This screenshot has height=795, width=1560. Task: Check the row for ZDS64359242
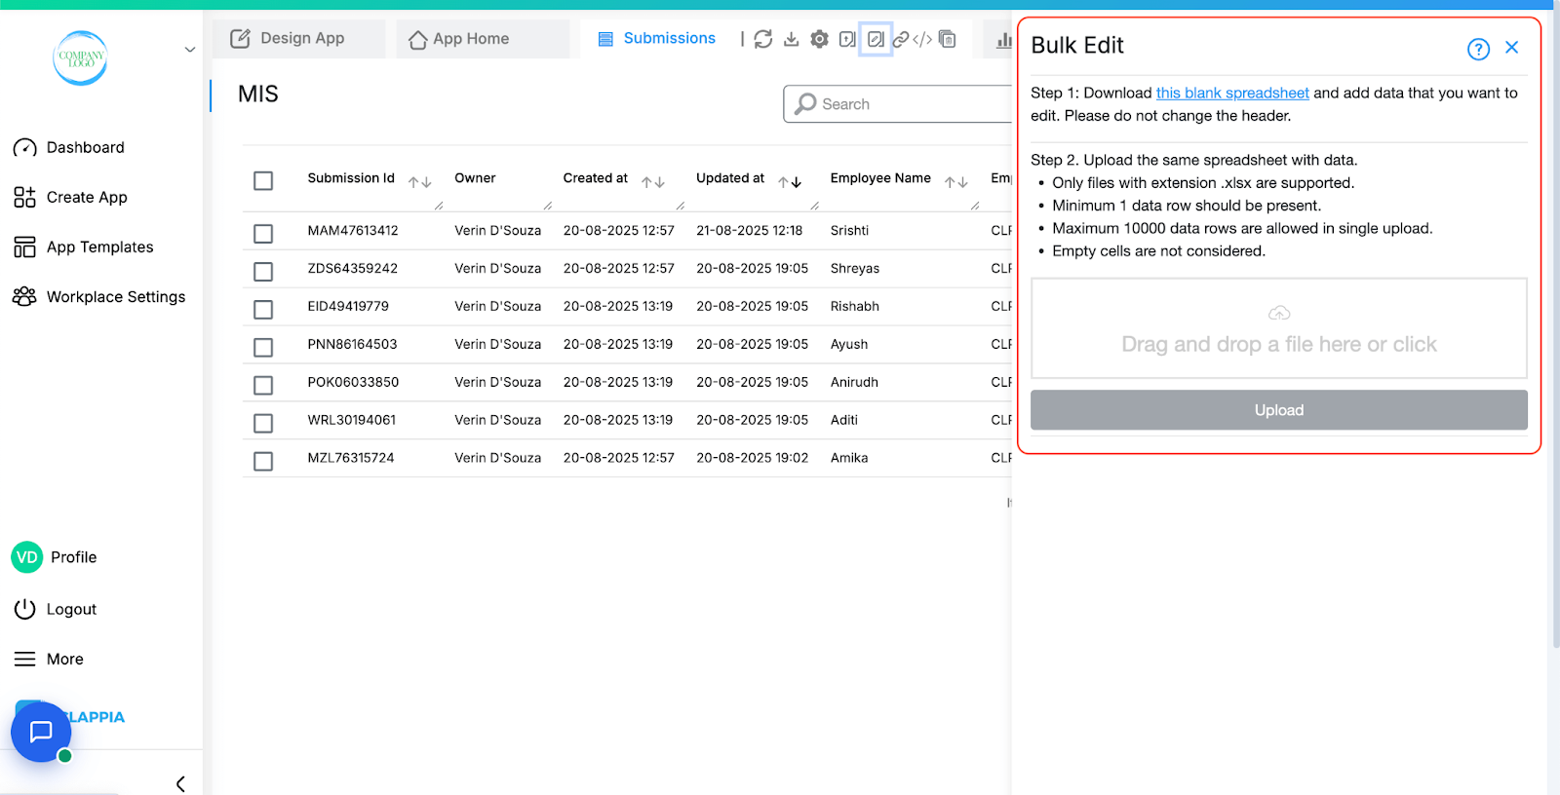click(263, 272)
